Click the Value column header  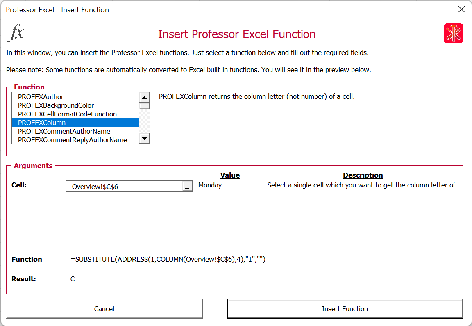tap(230, 175)
